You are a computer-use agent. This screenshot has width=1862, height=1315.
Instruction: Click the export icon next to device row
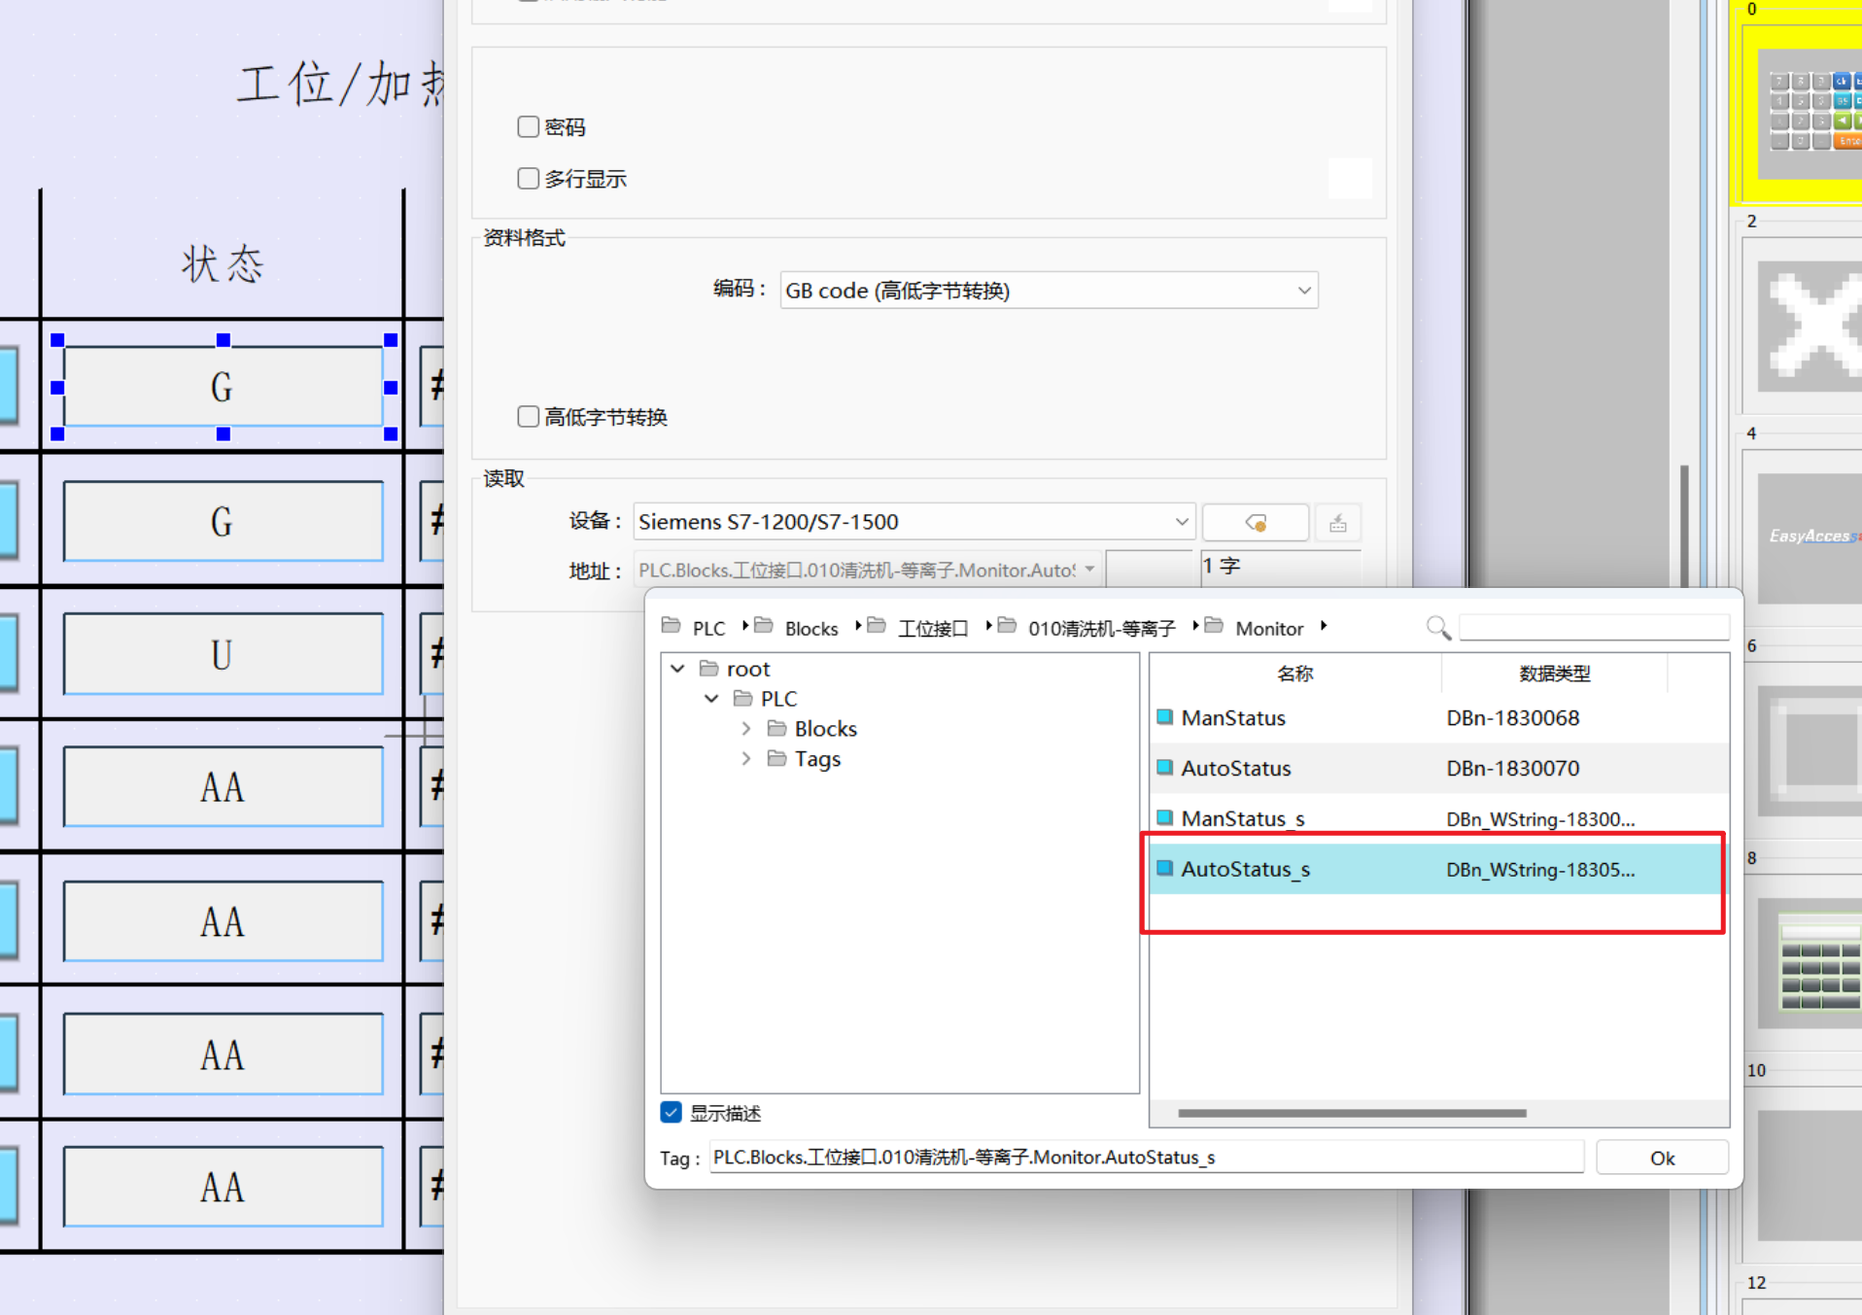1337,523
